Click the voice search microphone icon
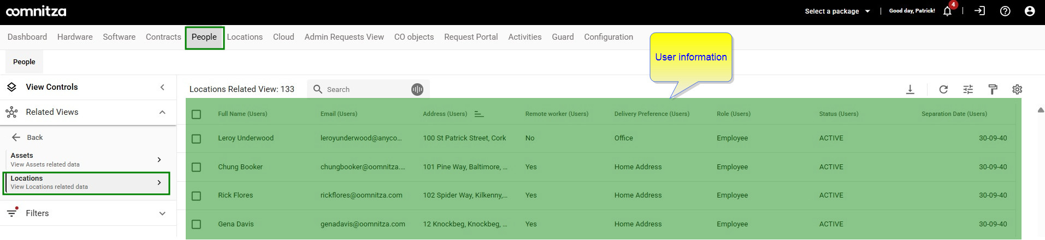 [417, 89]
